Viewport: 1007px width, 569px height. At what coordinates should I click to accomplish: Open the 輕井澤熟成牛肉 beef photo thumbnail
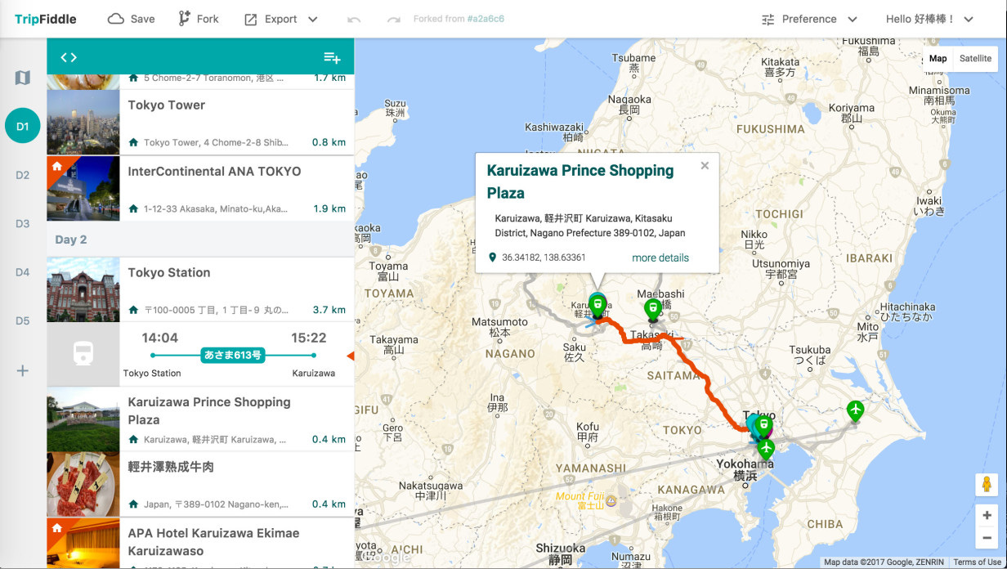pyautogui.click(x=83, y=484)
